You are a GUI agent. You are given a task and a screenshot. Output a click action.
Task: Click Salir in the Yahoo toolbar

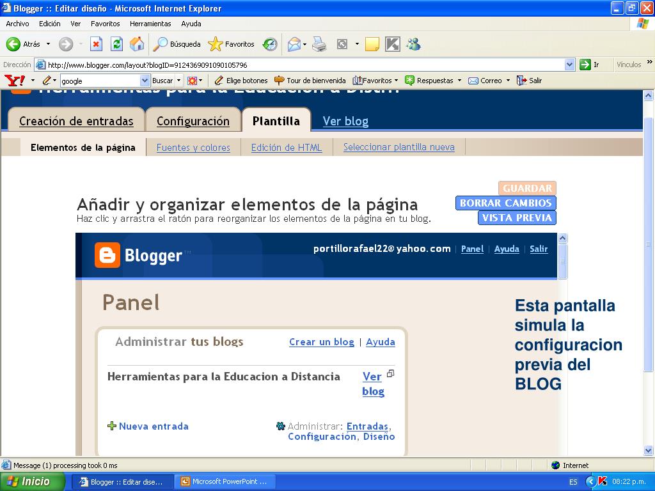pos(529,81)
